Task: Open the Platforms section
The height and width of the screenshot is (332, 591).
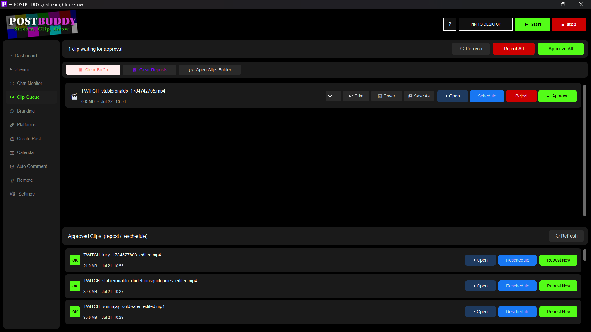Action: pyautogui.click(x=31, y=125)
